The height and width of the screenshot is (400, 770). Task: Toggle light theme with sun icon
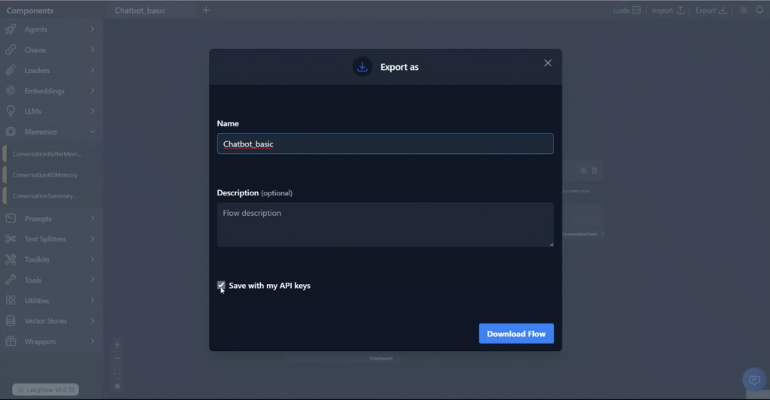pos(743,11)
